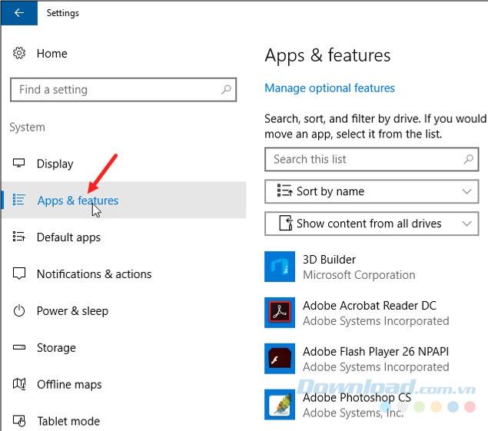Click the Adobe Acrobat Reader DC icon
This screenshot has height=431, width=488.
[x=280, y=313]
